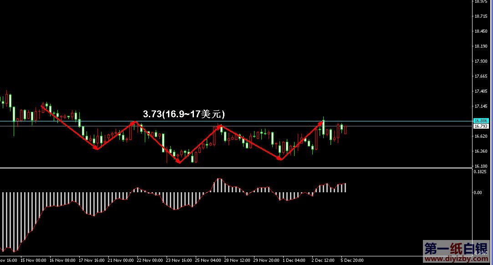Click the 第一纸白银 watermark logo
493x265 pixels.
[457, 249]
